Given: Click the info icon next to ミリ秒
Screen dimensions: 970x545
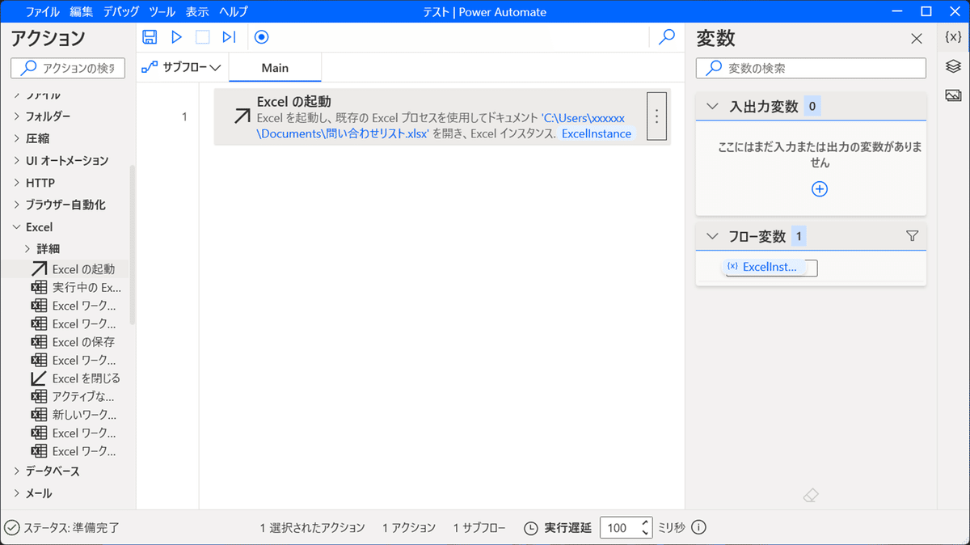Looking at the screenshot, I should click(699, 527).
